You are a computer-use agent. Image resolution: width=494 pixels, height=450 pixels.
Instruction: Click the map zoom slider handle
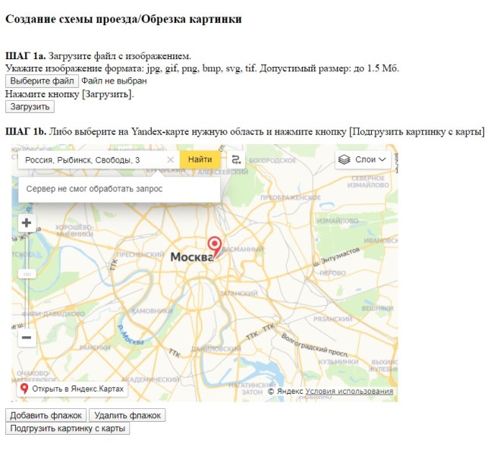[27, 274]
